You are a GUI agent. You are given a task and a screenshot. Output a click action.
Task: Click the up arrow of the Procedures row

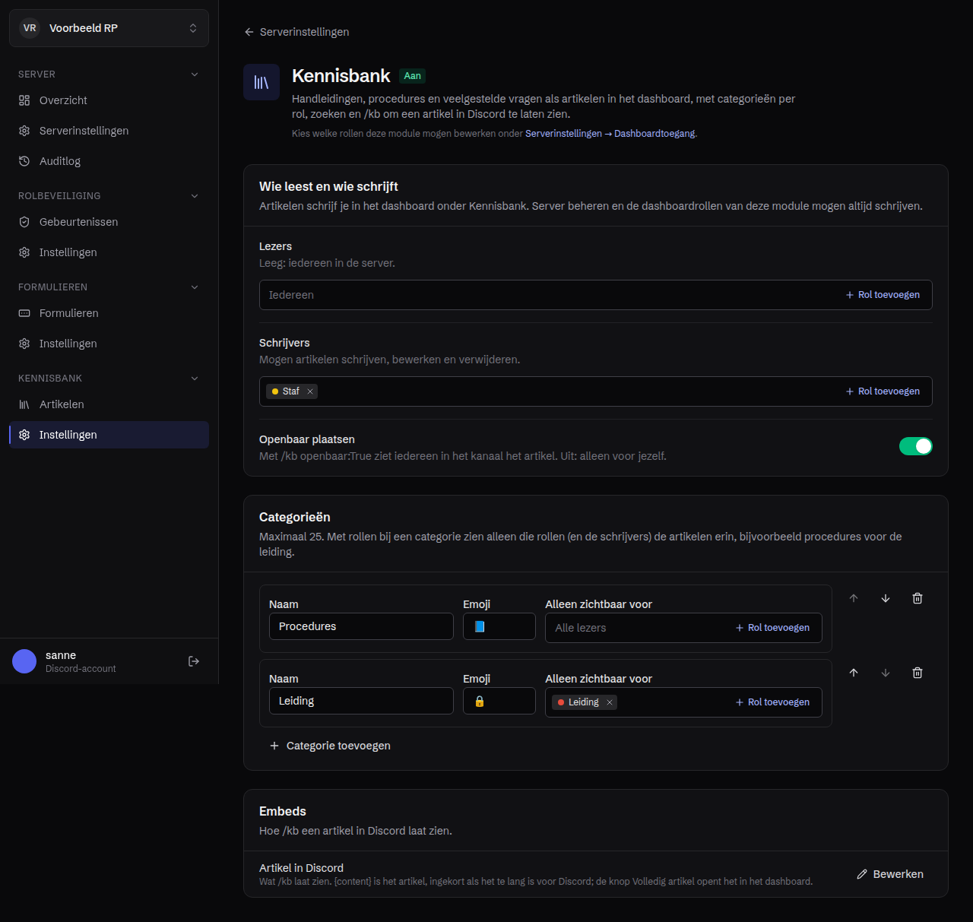854,598
